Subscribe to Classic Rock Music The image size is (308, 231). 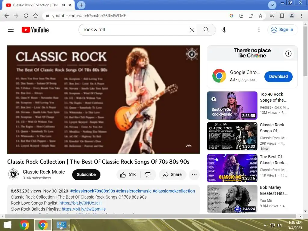86,175
